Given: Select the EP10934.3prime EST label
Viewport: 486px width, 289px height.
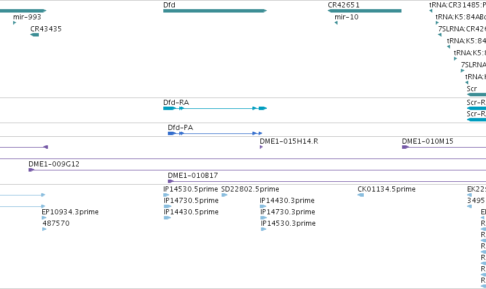Looking at the screenshot, I should [70, 212].
